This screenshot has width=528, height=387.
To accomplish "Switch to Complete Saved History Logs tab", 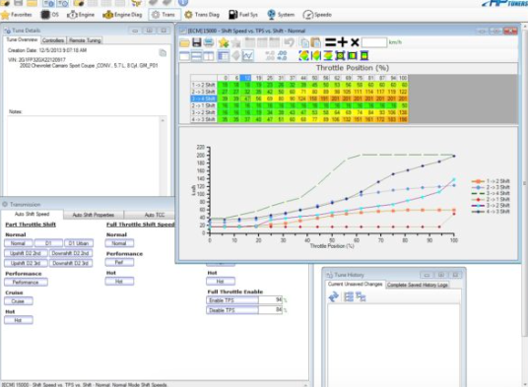I will click(418, 285).
